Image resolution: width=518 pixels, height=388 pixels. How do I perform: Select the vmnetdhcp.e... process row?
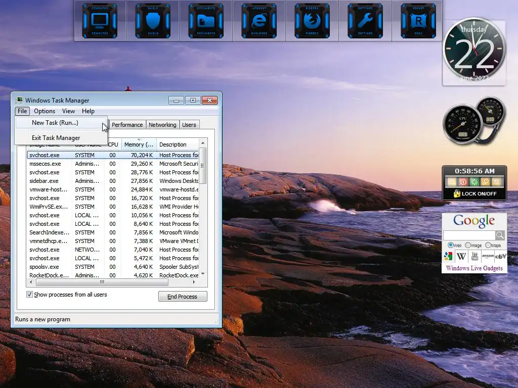113,241
